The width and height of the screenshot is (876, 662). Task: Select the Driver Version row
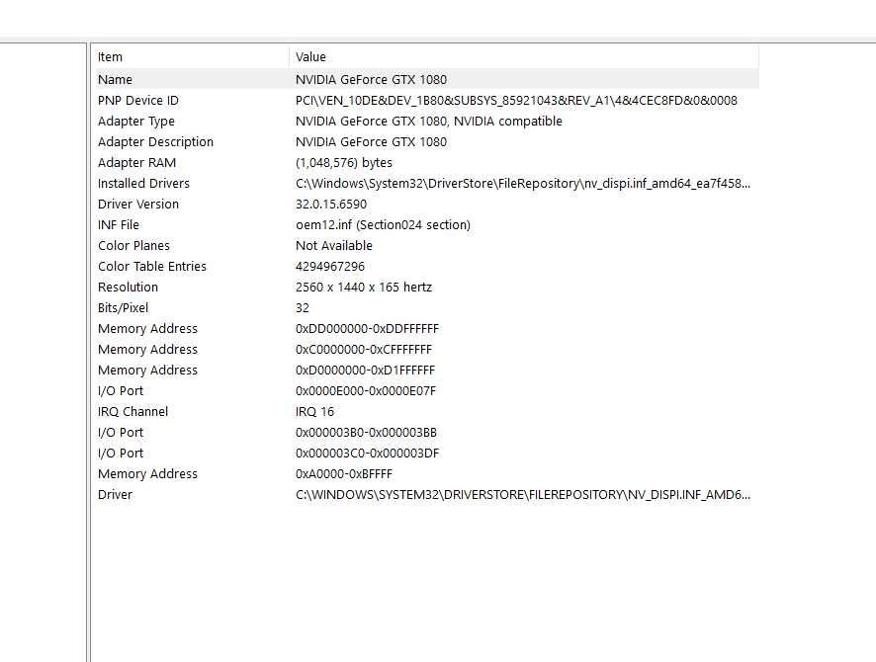427,204
